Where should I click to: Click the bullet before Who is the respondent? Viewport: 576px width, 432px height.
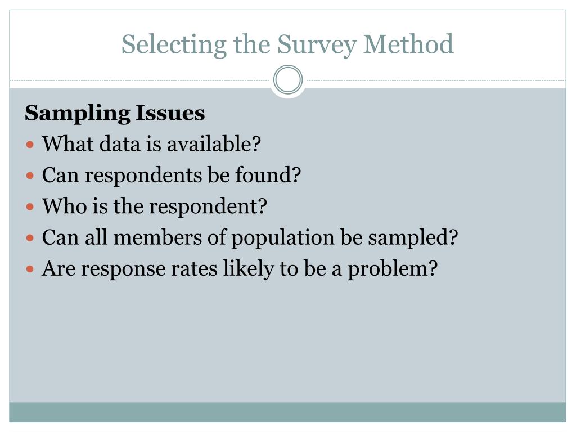click(x=30, y=206)
